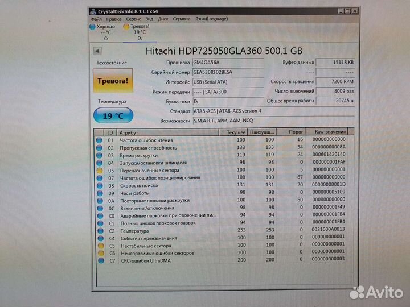Click the Прошивка firmware field GM4OA56A

(x=228, y=63)
